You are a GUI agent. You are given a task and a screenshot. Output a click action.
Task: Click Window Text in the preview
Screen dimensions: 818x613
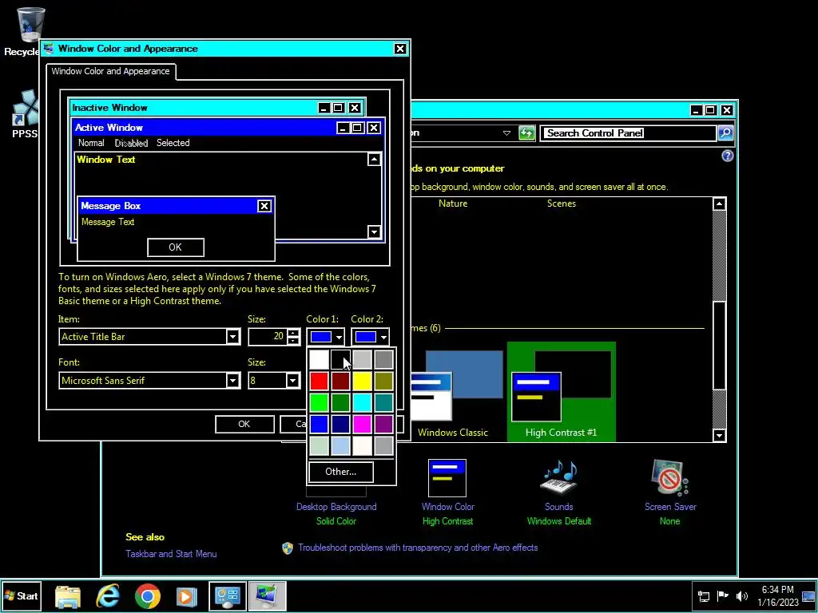click(x=106, y=160)
